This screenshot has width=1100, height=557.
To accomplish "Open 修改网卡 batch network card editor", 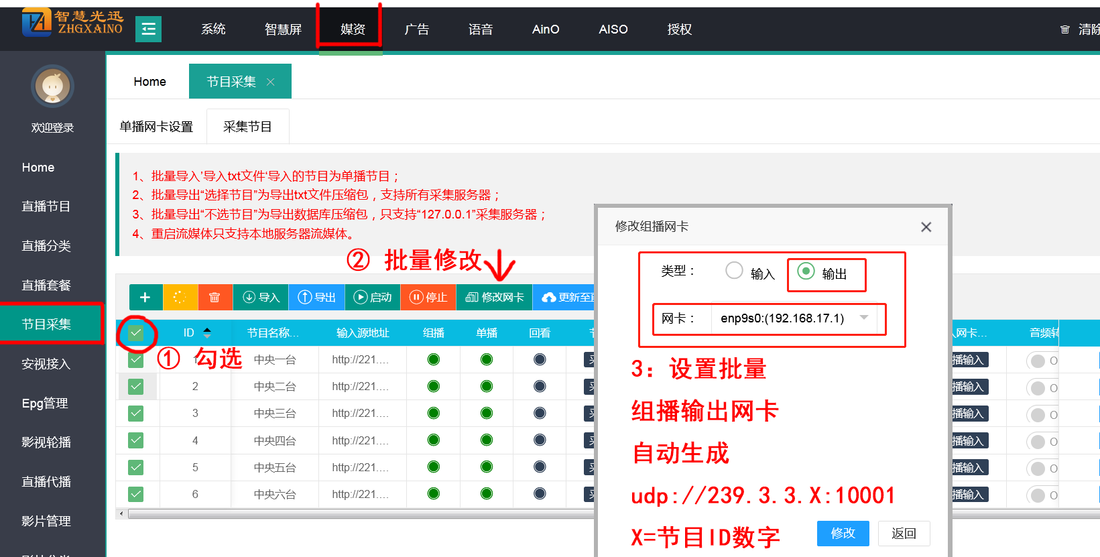I will coord(494,297).
